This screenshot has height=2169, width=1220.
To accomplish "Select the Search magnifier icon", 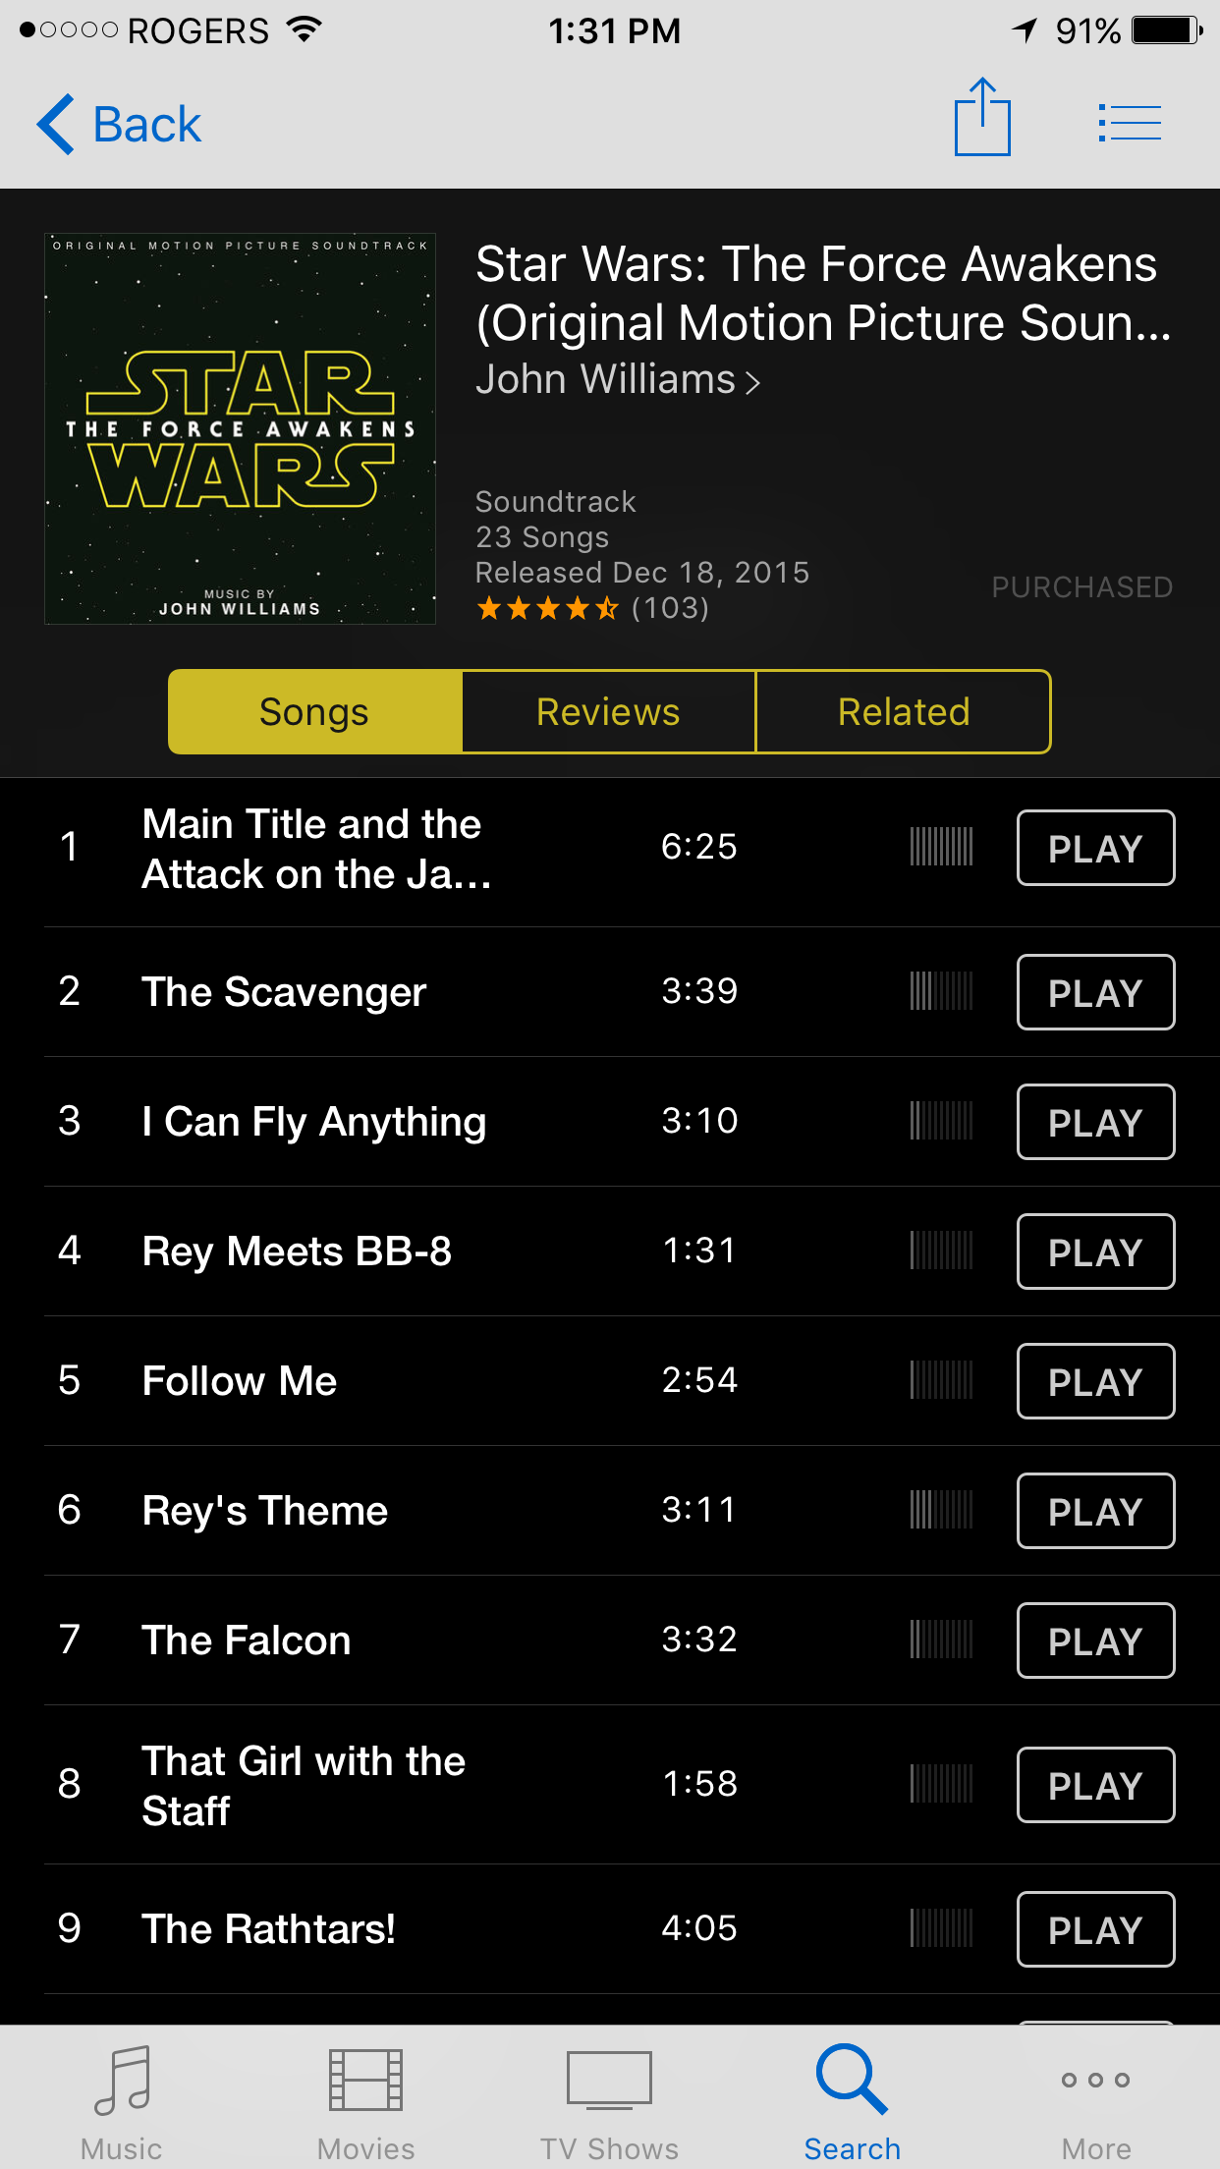I will 852,2079.
